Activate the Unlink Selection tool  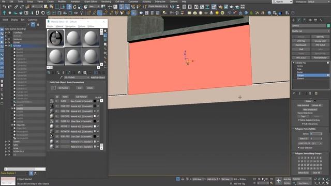coord(22,7)
